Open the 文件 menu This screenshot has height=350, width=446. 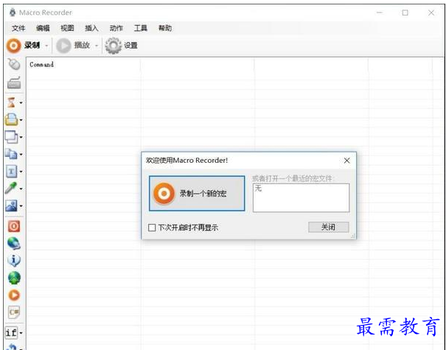tap(18, 28)
